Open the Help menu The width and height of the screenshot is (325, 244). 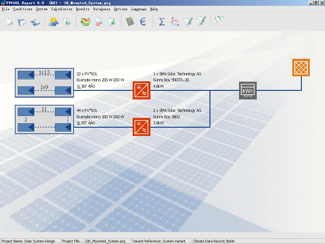[154, 9]
